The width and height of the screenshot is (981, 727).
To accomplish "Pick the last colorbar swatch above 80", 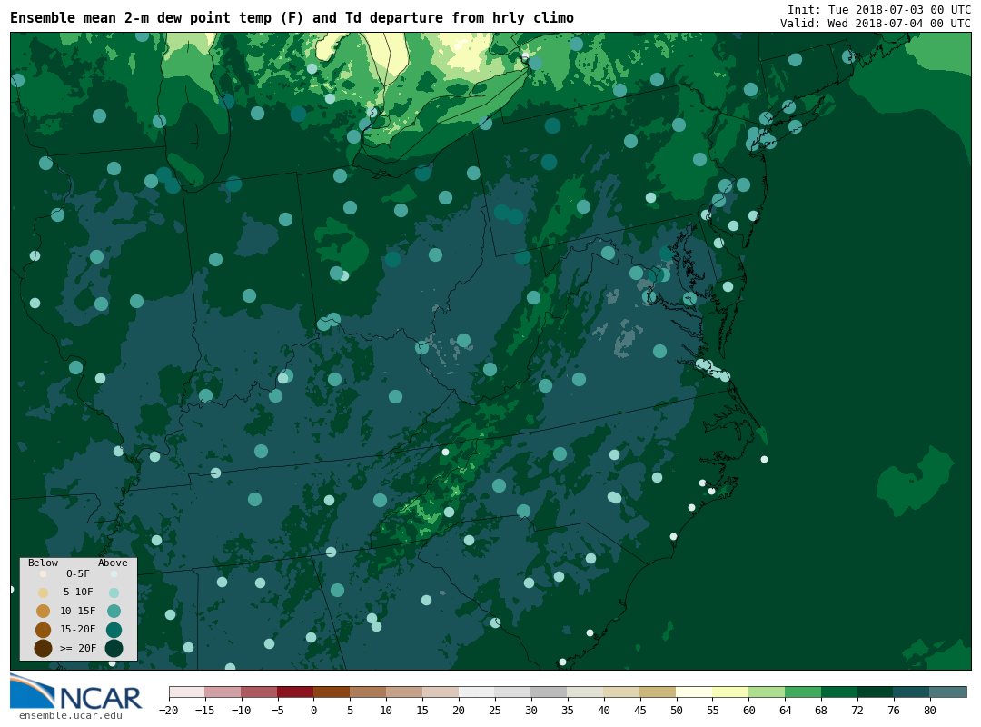I will click(x=948, y=692).
